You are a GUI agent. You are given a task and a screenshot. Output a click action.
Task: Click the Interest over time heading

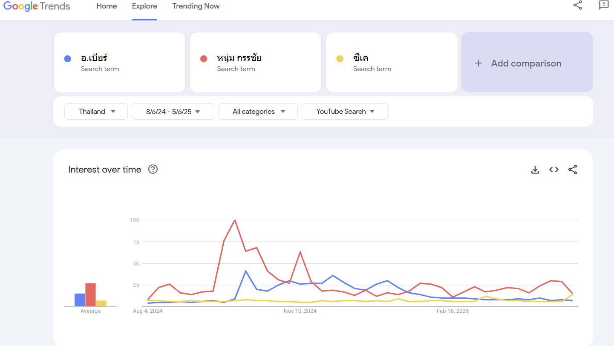pos(105,169)
